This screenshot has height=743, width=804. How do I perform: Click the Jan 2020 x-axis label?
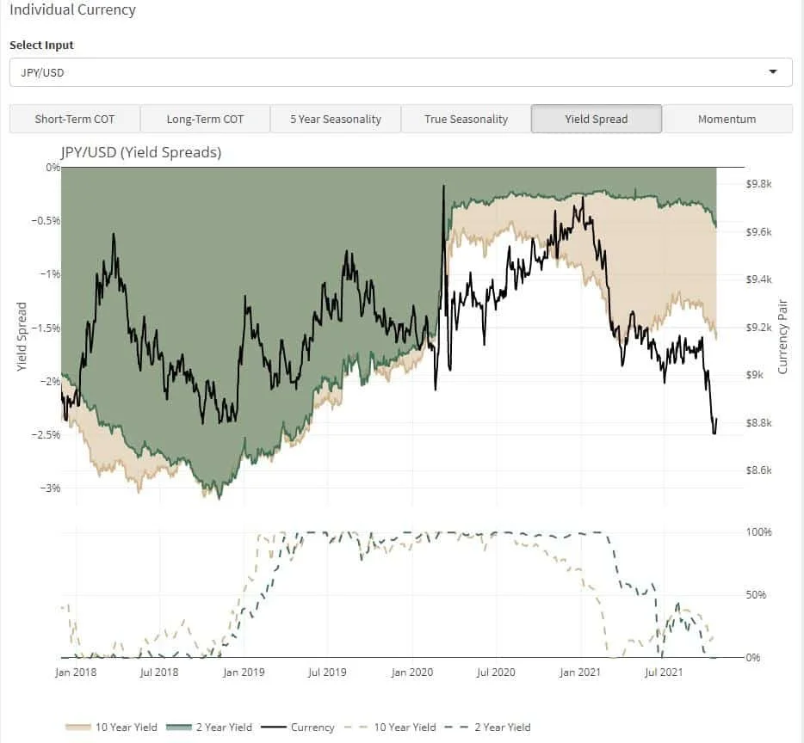coord(412,672)
